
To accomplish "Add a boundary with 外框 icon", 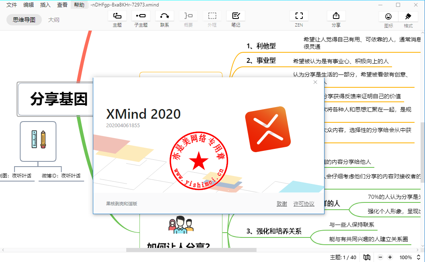I will 212,16.
